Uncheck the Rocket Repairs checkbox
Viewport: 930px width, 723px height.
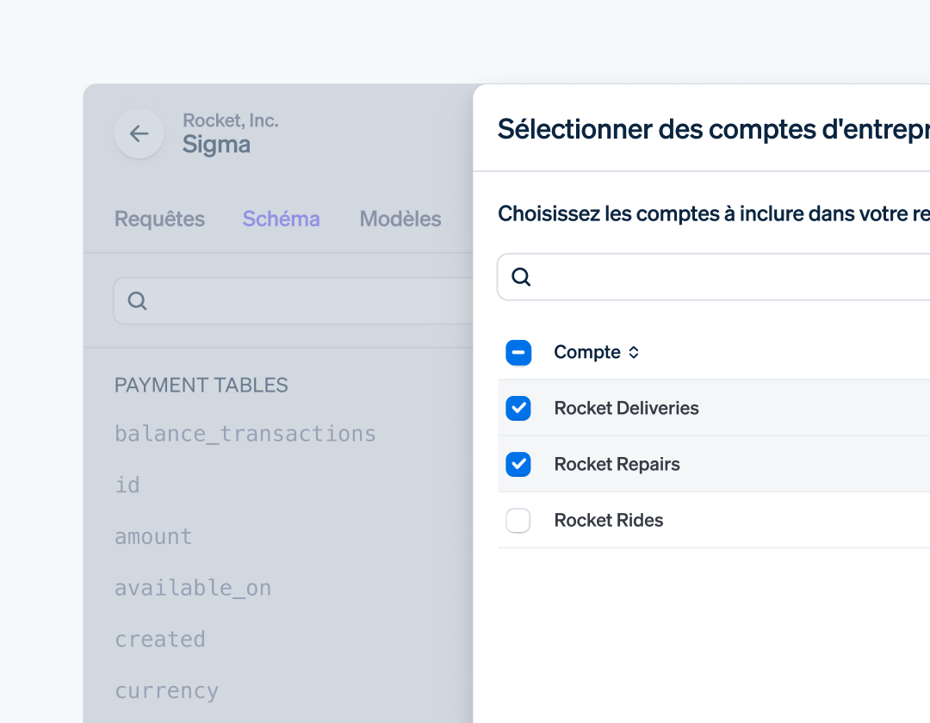coord(518,464)
